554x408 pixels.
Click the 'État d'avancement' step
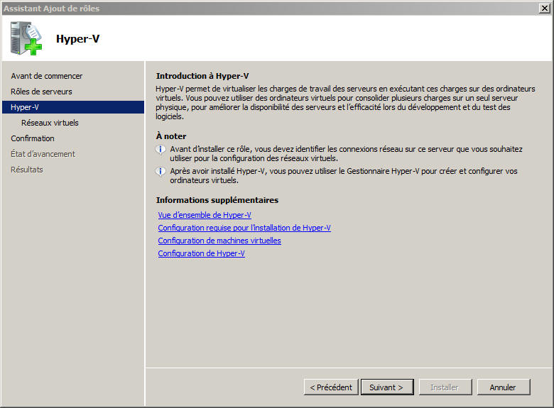coord(43,154)
